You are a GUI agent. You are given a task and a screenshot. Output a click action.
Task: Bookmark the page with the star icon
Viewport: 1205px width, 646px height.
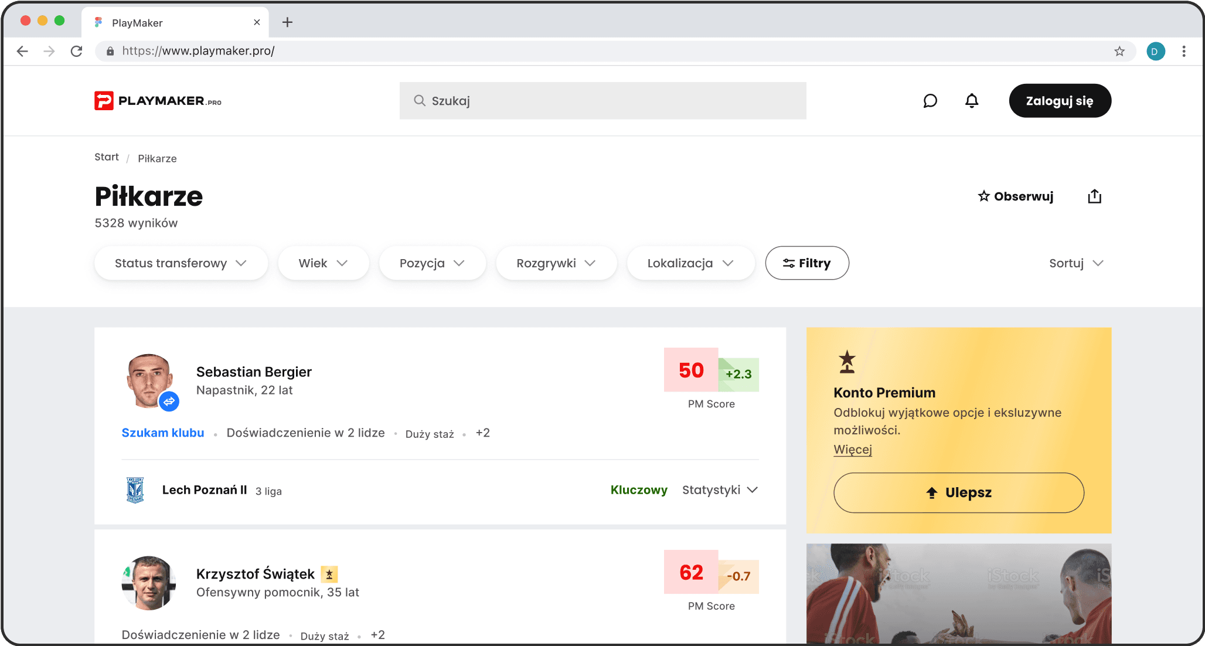pos(1119,52)
